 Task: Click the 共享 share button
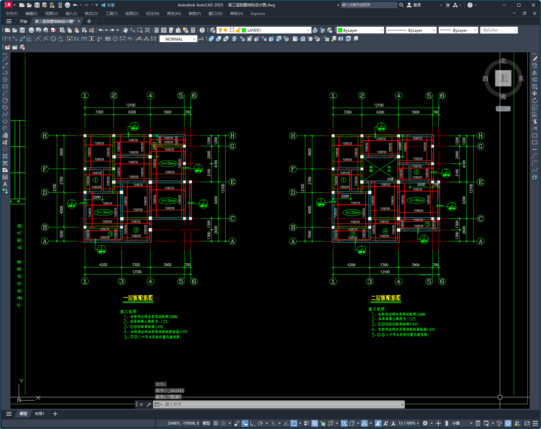tap(108, 5)
